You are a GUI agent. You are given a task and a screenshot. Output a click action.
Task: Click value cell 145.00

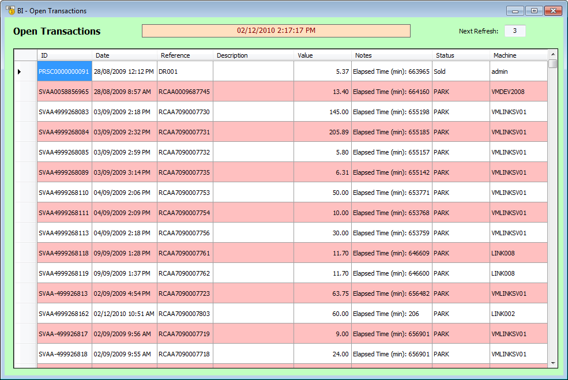[x=322, y=112]
